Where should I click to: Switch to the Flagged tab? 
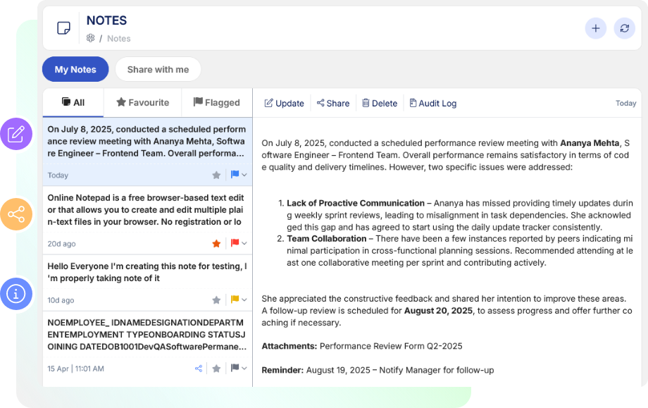point(217,103)
